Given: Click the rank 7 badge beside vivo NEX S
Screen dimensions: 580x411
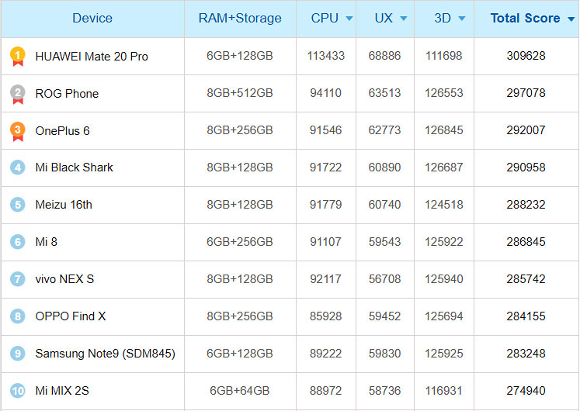Looking at the screenshot, I should 17,279.
